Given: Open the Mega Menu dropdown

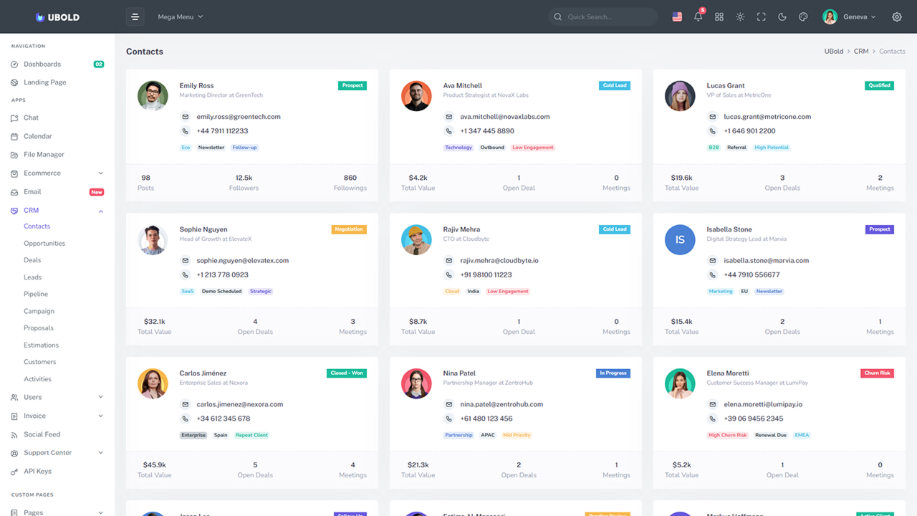Looking at the screenshot, I should (181, 16).
